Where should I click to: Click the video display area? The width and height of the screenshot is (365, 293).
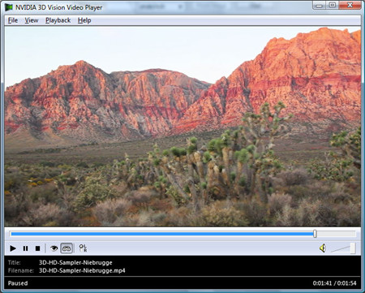click(182, 127)
